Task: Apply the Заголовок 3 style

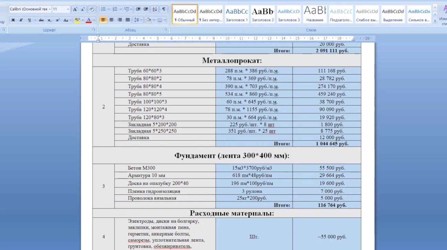Action: pyautogui.click(x=289, y=14)
